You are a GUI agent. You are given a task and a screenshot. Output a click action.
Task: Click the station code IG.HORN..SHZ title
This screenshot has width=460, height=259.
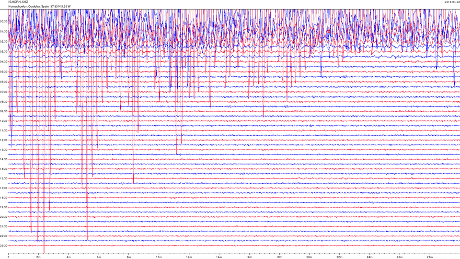[x=18, y=2]
